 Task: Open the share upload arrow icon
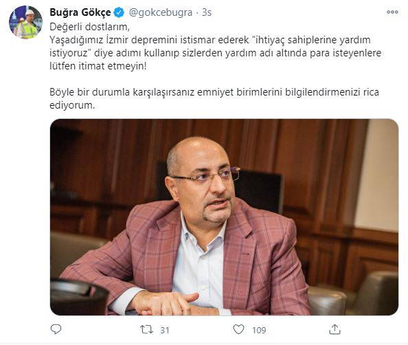pyautogui.click(x=335, y=330)
